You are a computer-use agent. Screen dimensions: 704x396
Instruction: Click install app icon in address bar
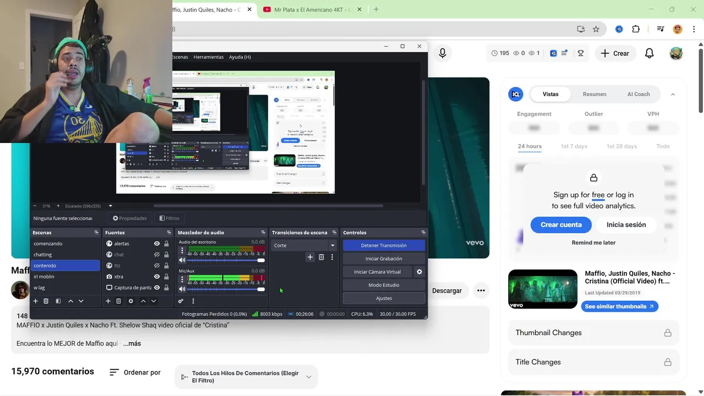pyautogui.click(x=581, y=29)
